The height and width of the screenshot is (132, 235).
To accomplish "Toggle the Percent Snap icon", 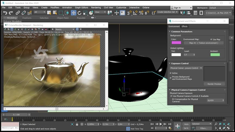I will [x=141, y=13].
